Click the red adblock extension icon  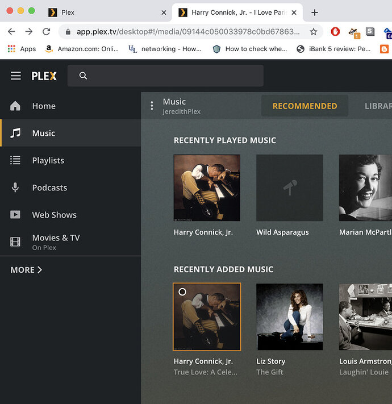coord(335,31)
